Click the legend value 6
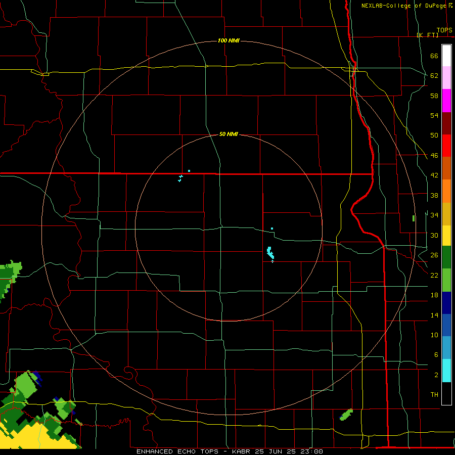This screenshot has width=455, height=455. (x=436, y=355)
